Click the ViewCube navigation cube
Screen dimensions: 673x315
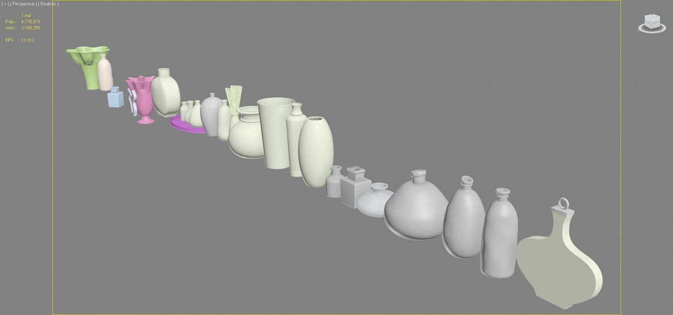click(x=652, y=22)
